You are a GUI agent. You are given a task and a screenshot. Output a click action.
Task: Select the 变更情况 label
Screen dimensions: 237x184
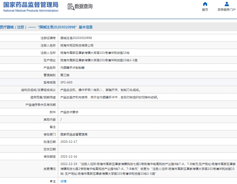tap(49, 169)
